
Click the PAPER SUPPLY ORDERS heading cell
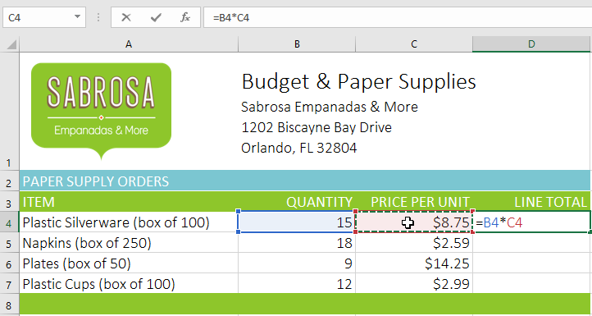coord(129,181)
